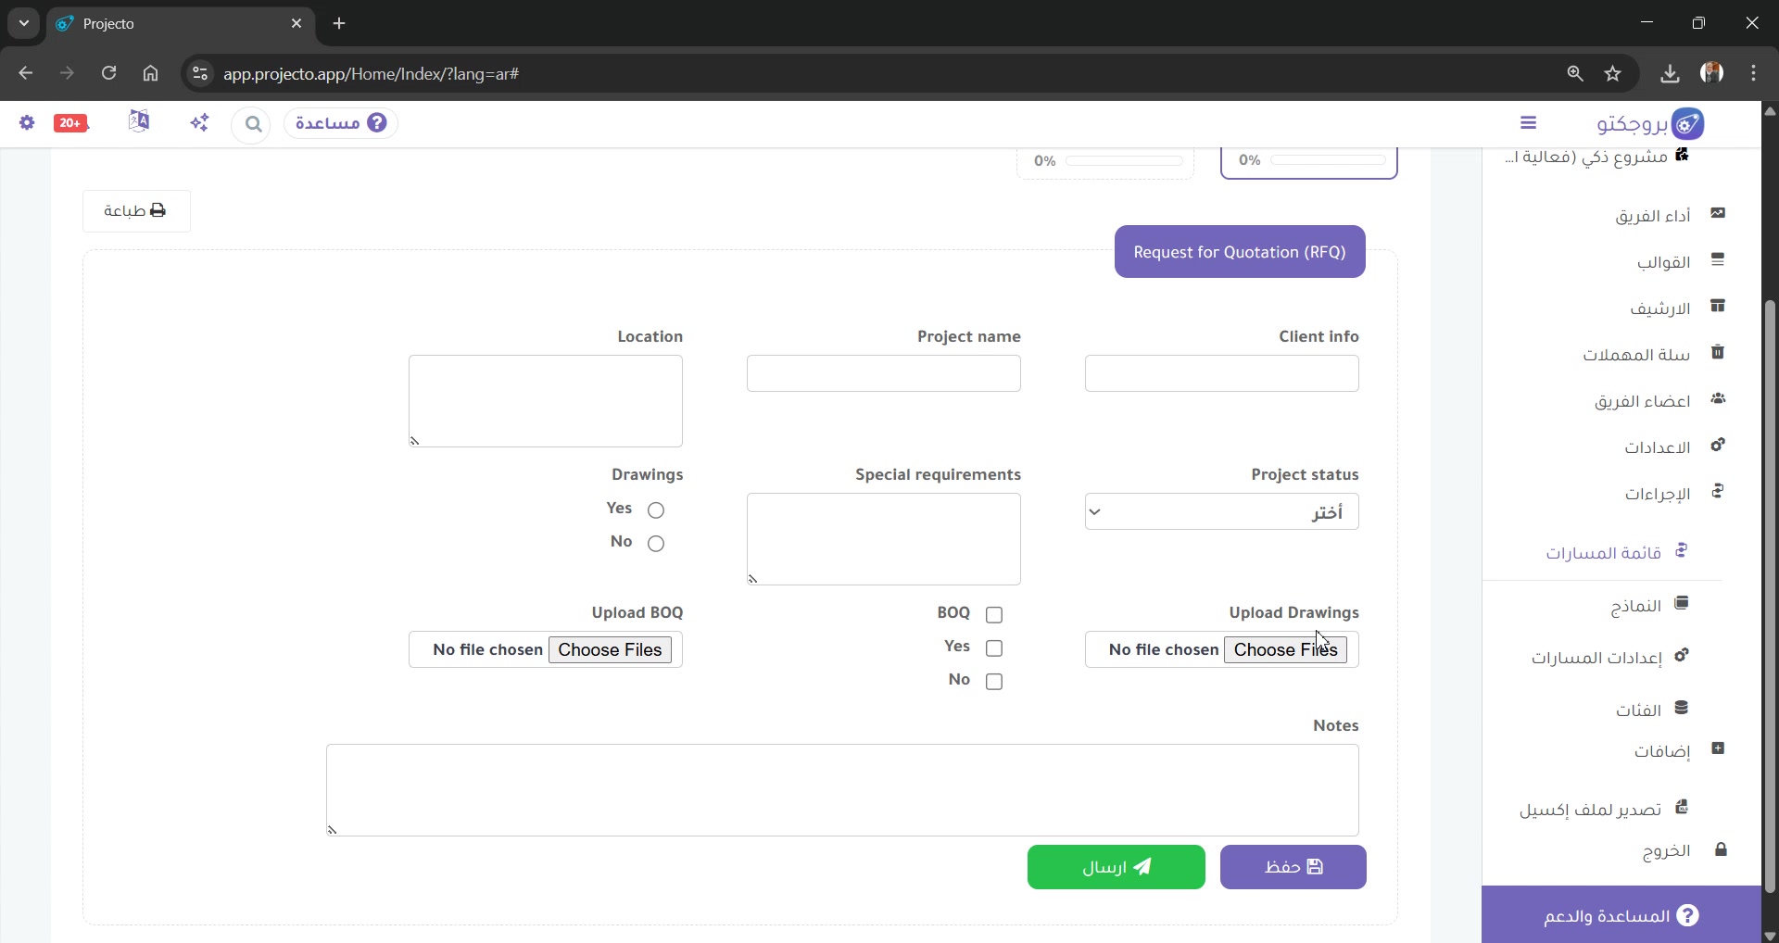Screen dimensions: 1779x943
Task: Click the green ارسال send button
Action: 1116,867
